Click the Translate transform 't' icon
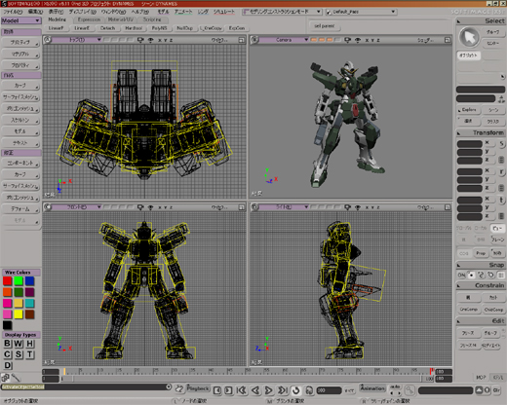This screenshot has height=405, width=507. pos(502,200)
